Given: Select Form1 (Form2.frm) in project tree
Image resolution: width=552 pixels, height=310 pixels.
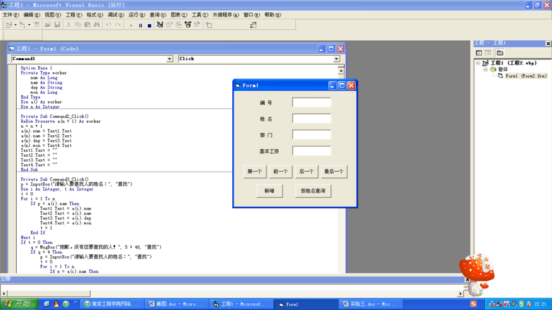Looking at the screenshot, I should click(x=525, y=76).
